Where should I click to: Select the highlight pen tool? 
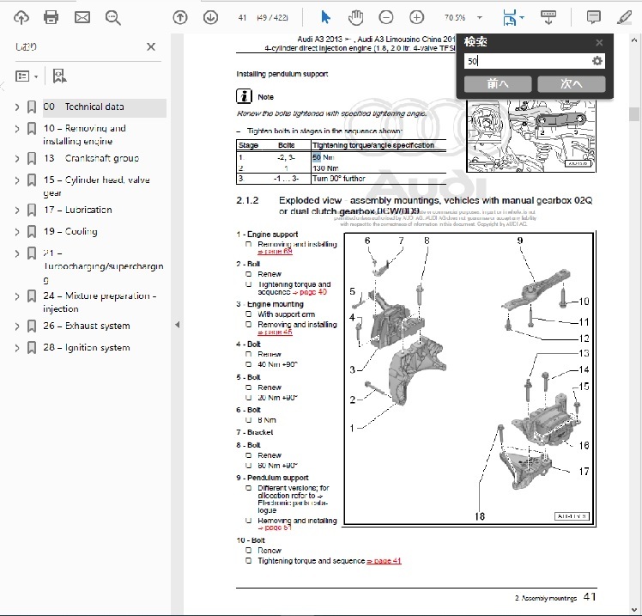(x=624, y=17)
